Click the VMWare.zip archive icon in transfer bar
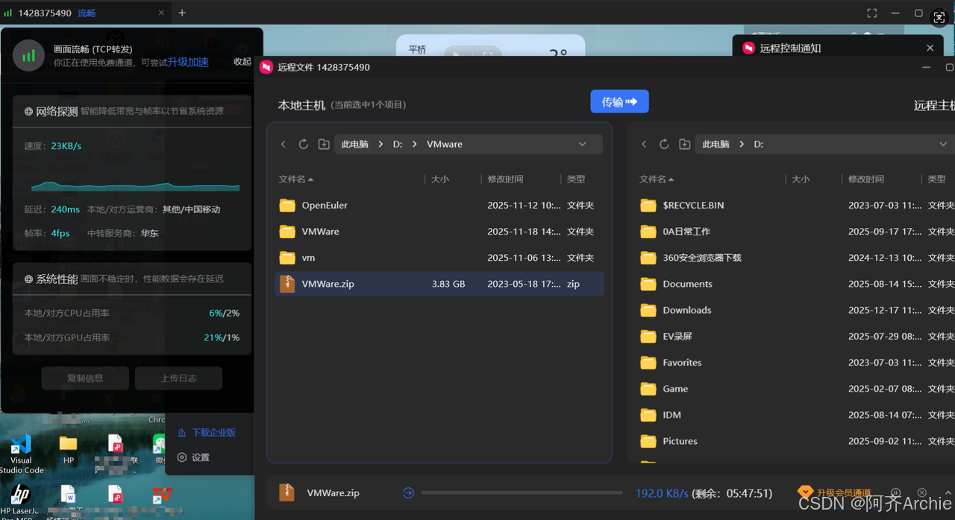This screenshot has width=955, height=520. click(x=286, y=492)
